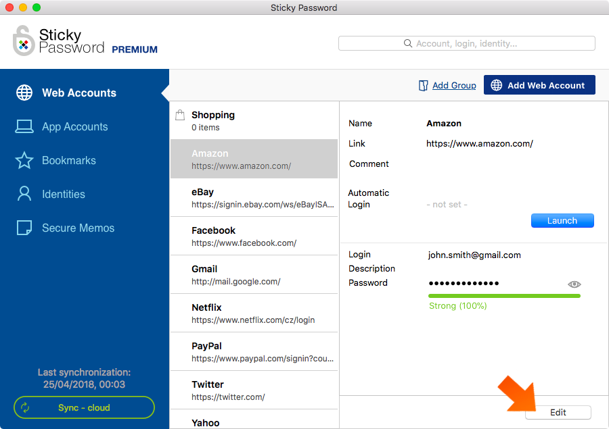Select the eBay account entry
Image resolution: width=609 pixels, height=429 pixels.
click(x=254, y=197)
